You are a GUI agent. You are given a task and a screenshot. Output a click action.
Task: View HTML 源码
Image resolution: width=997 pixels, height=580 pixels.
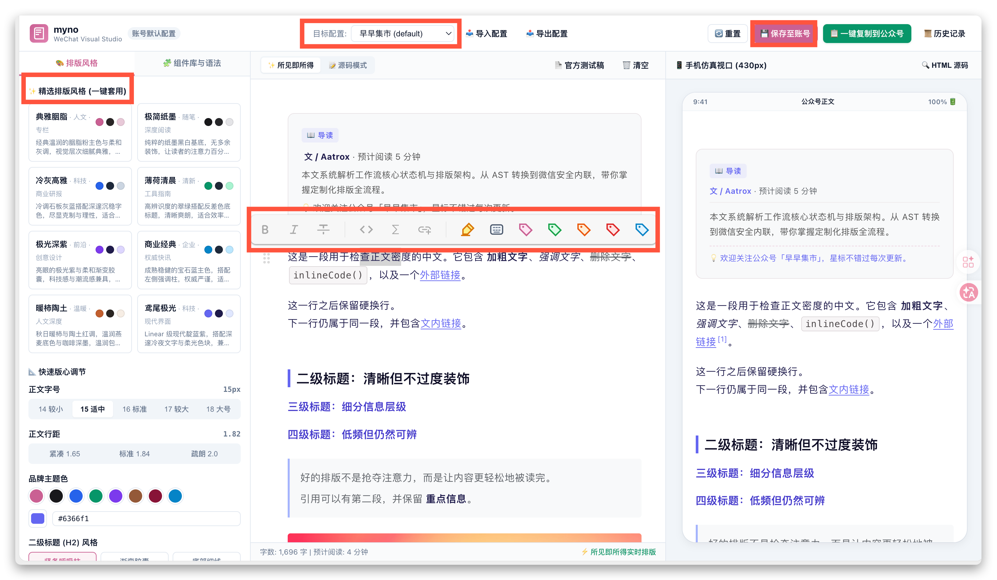pyautogui.click(x=945, y=65)
